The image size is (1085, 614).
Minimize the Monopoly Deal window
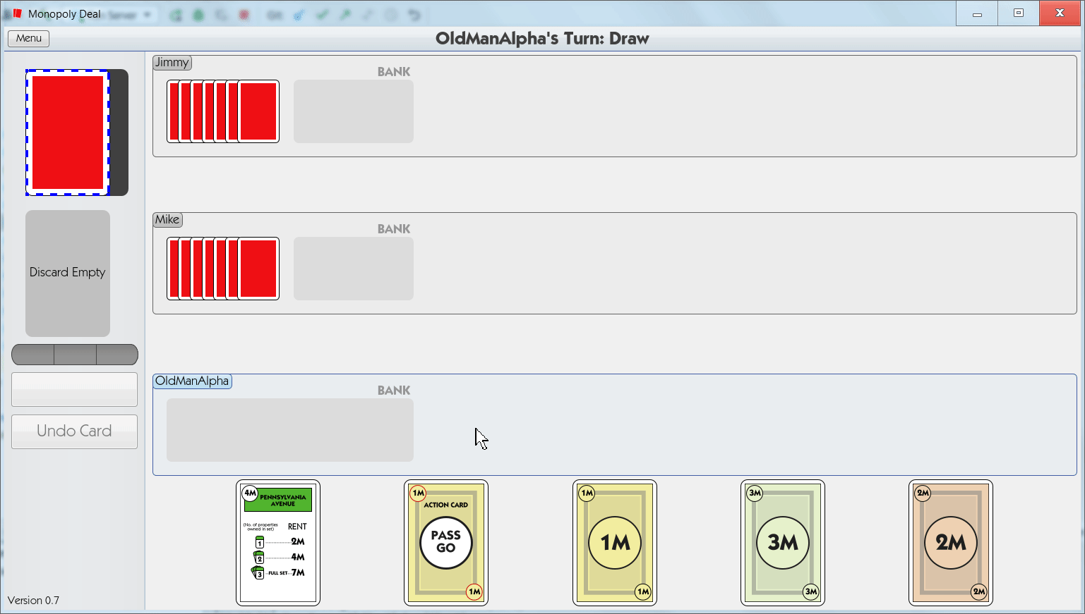[x=977, y=13]
